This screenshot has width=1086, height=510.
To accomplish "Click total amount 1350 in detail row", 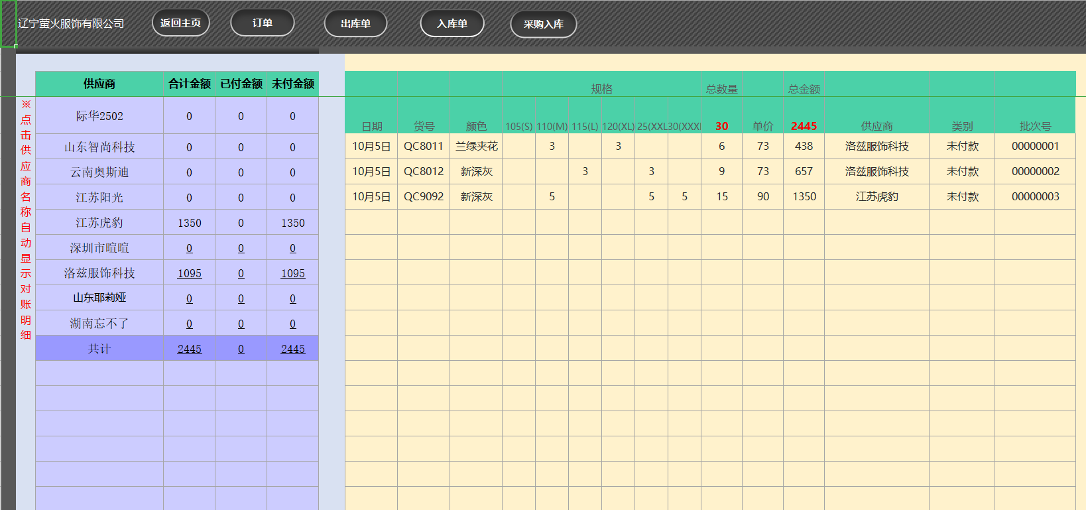I will click(804, 196).
